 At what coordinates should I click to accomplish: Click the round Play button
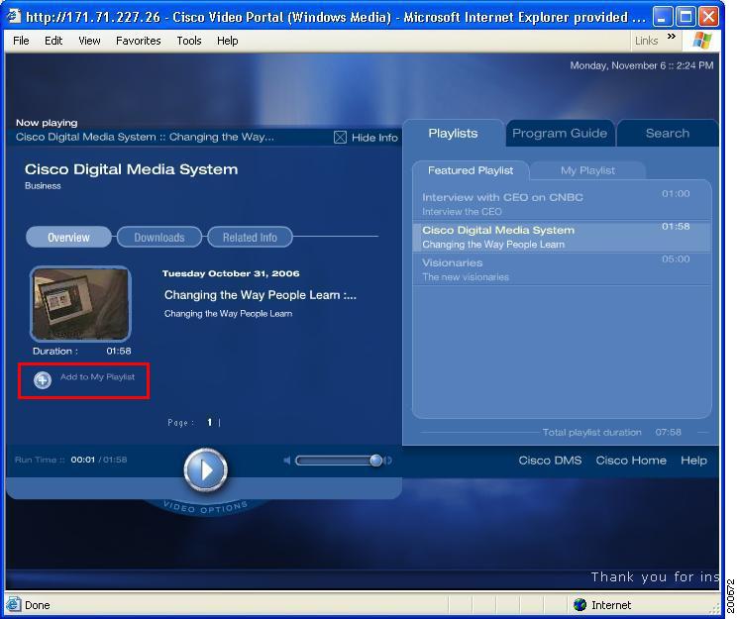[x=205, y=469]
